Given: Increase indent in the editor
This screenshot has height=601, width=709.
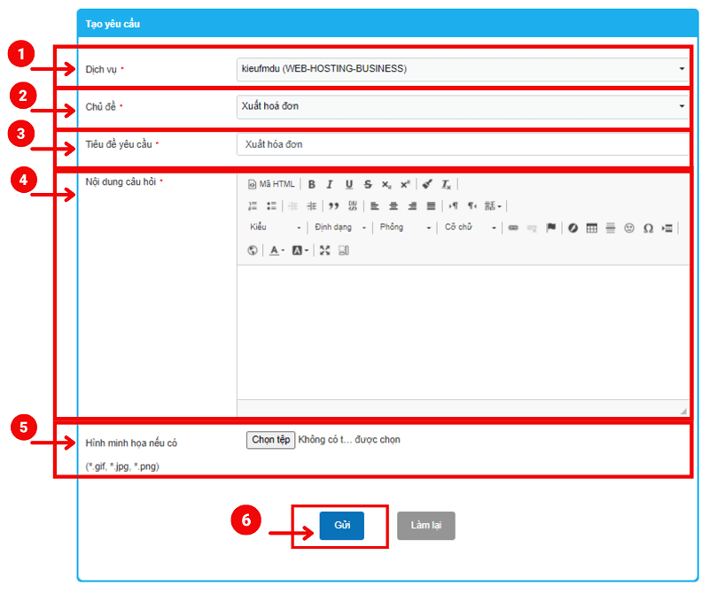Looking at the screenshot, I should [x=312, y=206].
